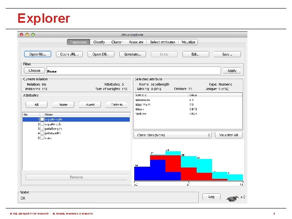Click the Pattern button
This screenshot has width=292, height=219.
pos(116,105)
